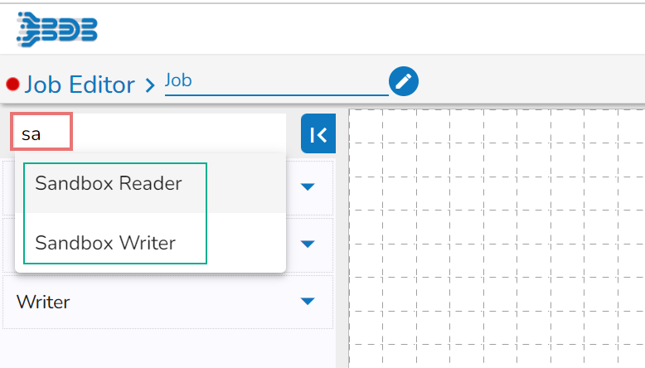The width and height of the screenshot is (645, 368).
Task: Click the breadcrumb chevron after Job Editor
Action: click(x=150, y=85)
